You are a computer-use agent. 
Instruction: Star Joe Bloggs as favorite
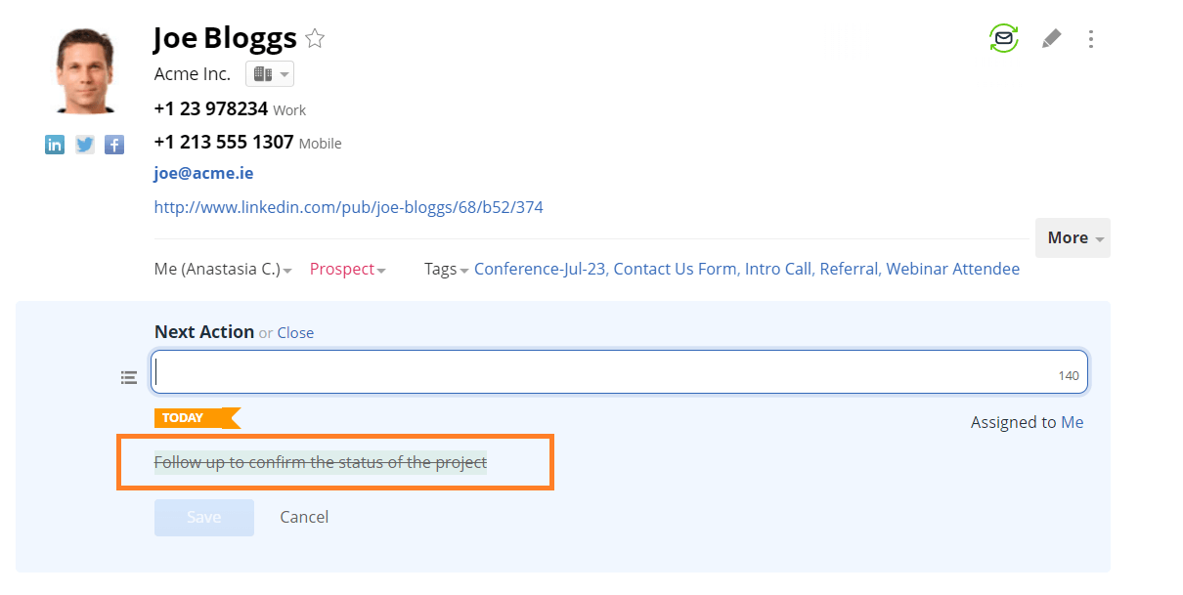[315, 39]
